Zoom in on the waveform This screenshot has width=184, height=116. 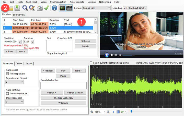pos(108,112)
